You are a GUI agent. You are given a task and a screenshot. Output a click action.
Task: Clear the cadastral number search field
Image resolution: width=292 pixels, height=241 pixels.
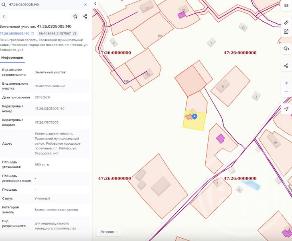(x=85, y=5)
